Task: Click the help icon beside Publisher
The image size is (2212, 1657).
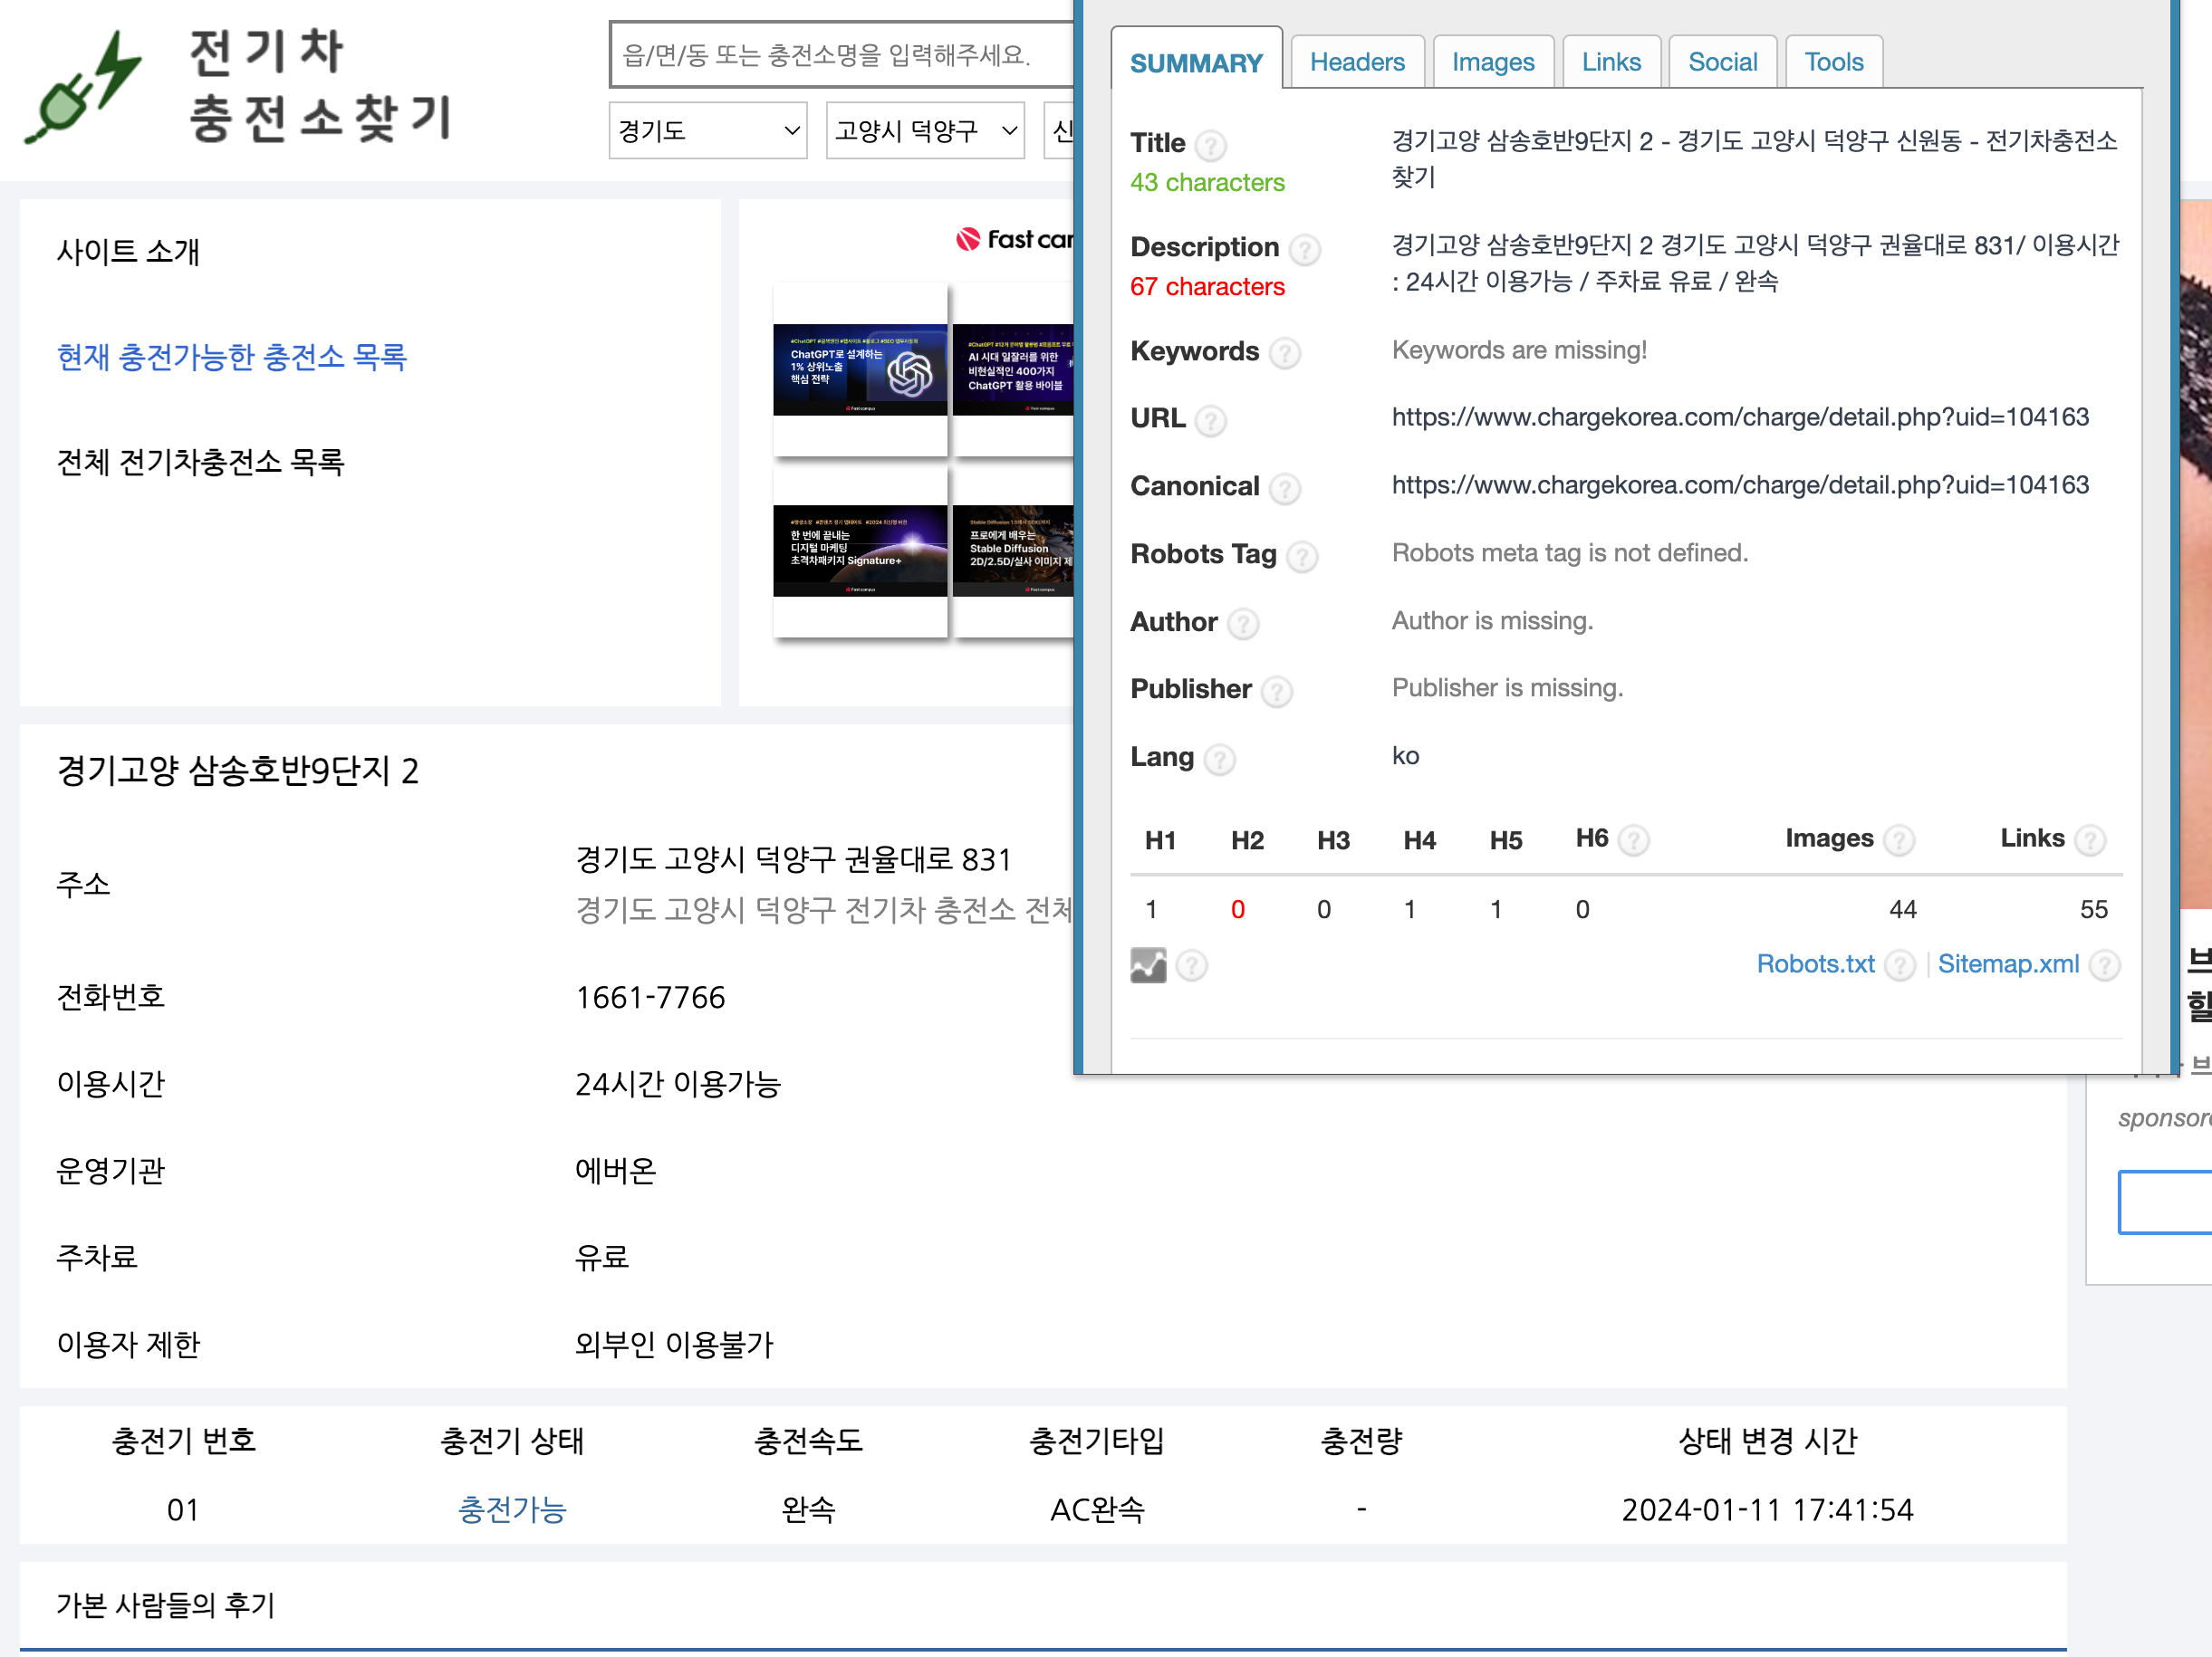Action: 1276,692
